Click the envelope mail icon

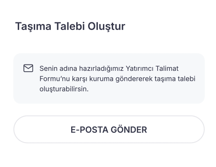pyautogui.click(x=28, y=68)
